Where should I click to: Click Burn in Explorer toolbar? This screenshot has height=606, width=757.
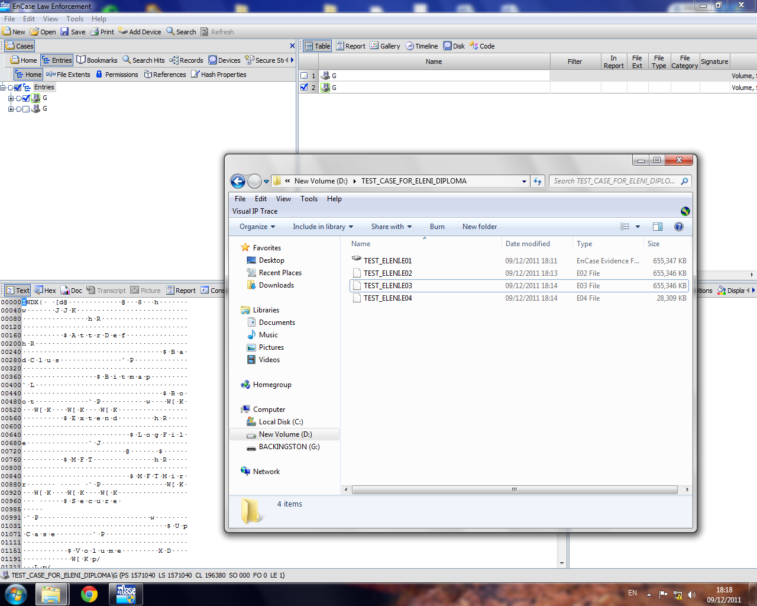pos(437,227)
